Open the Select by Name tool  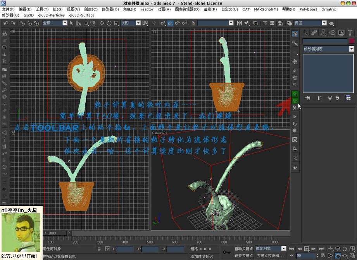pyautogui.click(x=79, y=23)
